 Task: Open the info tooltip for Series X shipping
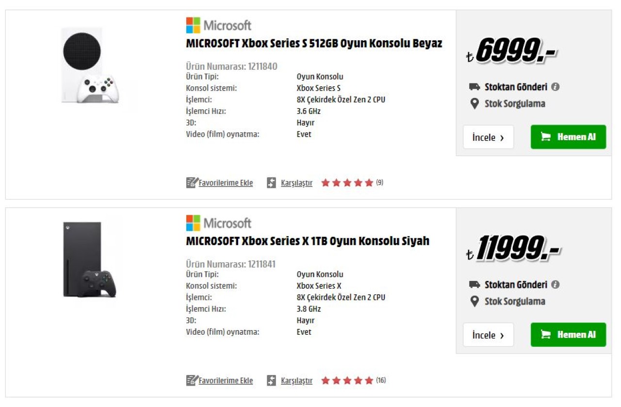(x=556, y=285)
